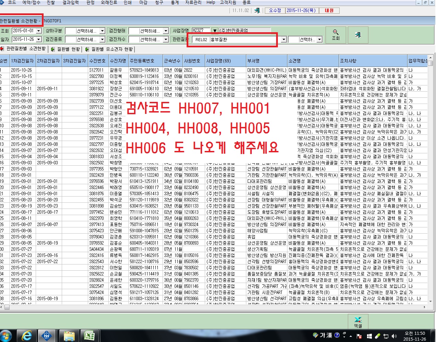436x342 pixels.
Task: Open the start date 2015-01-01 picker
Action: (39, 31)
